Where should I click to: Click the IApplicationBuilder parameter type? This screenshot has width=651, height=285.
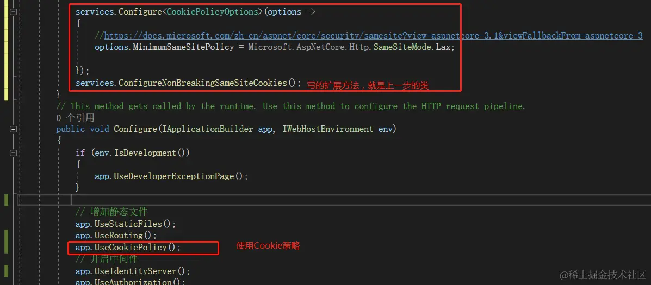(x=208, y=129)
